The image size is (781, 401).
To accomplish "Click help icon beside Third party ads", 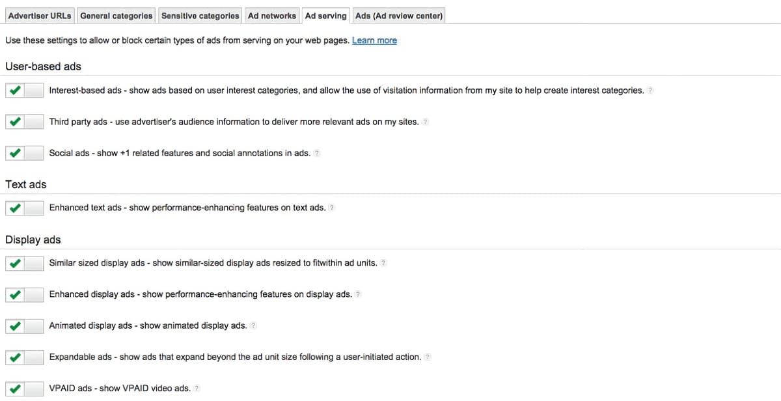I will (426, 122).
